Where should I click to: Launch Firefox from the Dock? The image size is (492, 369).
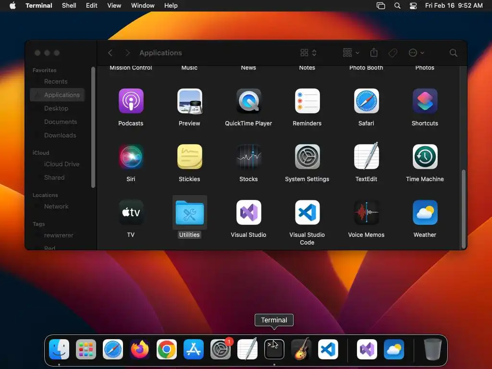click(x=140, y=349)
